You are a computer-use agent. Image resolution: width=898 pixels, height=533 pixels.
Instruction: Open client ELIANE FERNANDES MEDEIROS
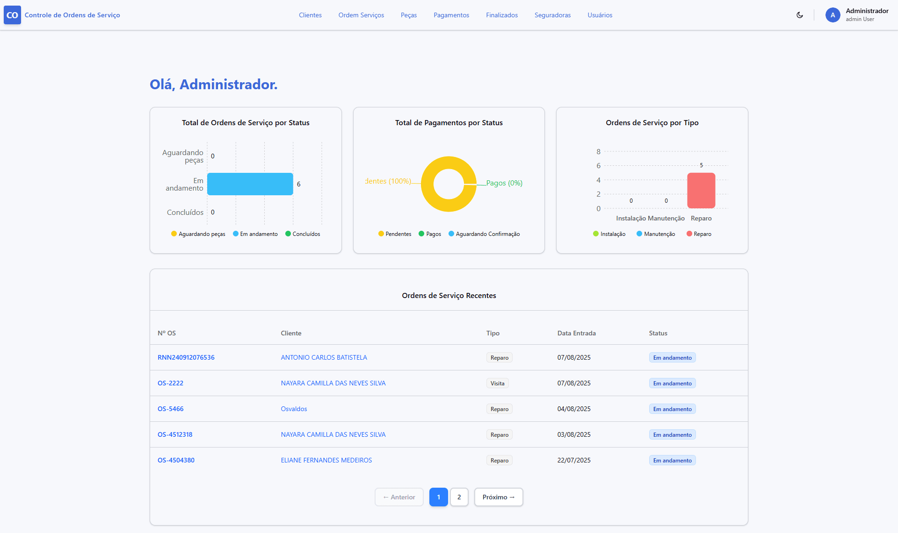pos(326,460)
